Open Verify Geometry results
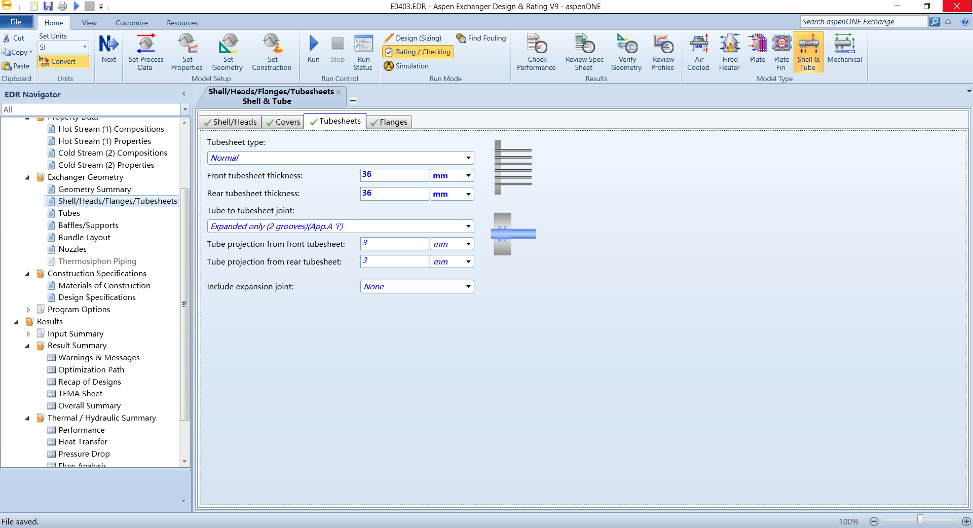973x528 pixels. 626,53
